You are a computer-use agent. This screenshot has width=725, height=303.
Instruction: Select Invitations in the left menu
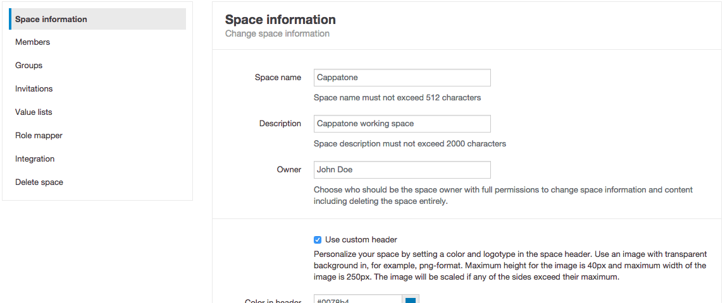click(x=34, y=89)
